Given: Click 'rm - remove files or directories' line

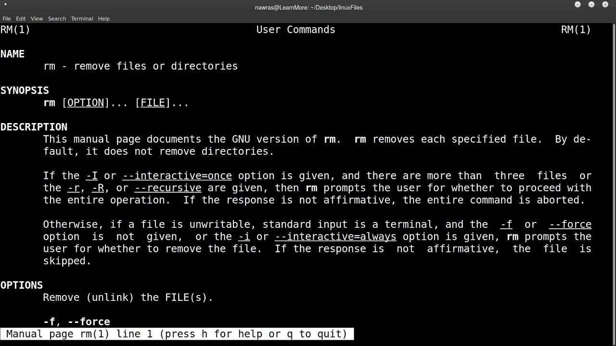Looking at the screenshot, I should (x=141, y=66).
